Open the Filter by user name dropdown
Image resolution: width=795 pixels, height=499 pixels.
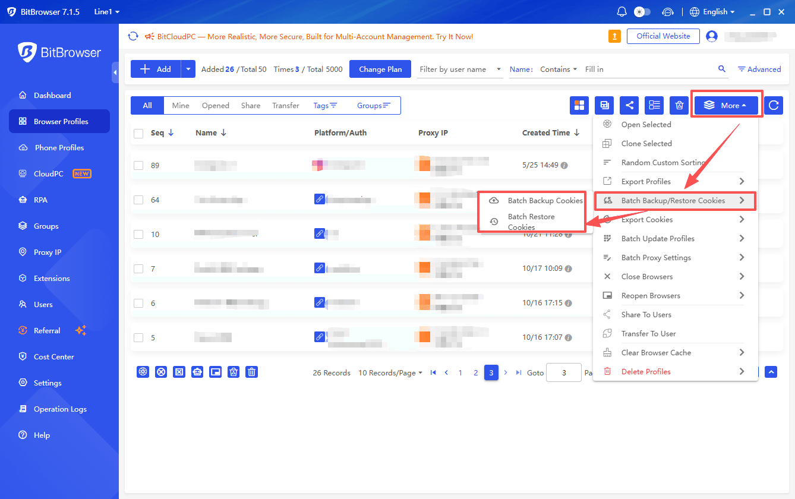(460, 70)
